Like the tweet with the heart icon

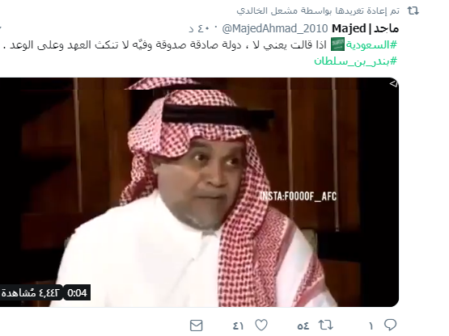pyautogui.click(x=261, y=325)
